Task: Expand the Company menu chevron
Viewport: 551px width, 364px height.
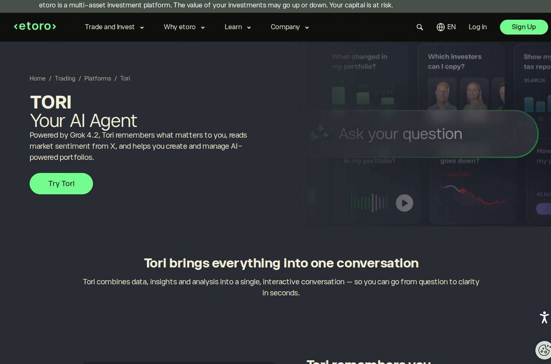Action: pyautogui.click(x=307, y=27)
